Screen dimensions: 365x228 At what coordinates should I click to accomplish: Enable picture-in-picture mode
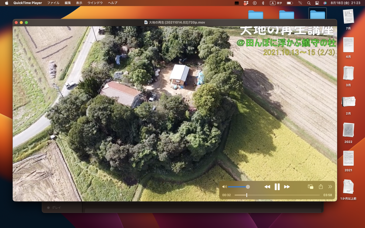[311, 187]
